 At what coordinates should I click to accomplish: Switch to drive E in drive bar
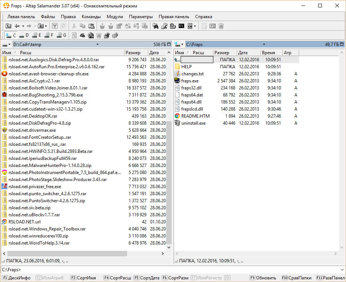[36, 35]
